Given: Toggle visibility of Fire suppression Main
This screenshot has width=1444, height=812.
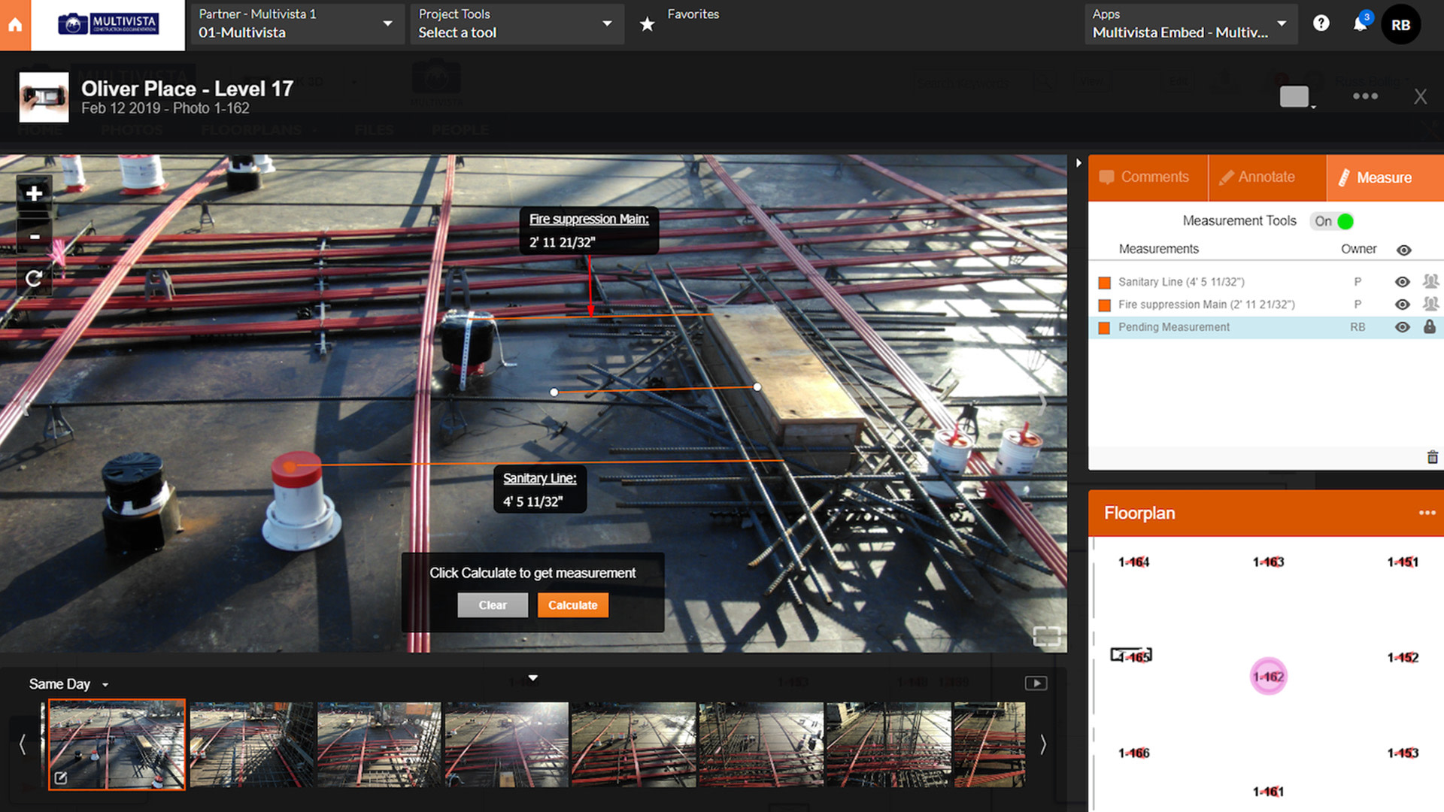Looking at the screenshot, I should 1402,304.
